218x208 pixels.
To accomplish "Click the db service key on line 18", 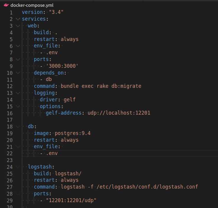I will click(31, 126).
